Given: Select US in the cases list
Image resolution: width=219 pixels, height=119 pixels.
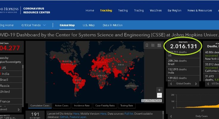Looking at the screenshot, I should click(x=11, y=68).
